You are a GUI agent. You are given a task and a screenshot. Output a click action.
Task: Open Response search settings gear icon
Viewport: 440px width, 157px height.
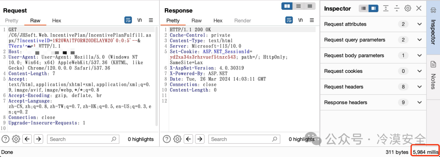(177, 139)
